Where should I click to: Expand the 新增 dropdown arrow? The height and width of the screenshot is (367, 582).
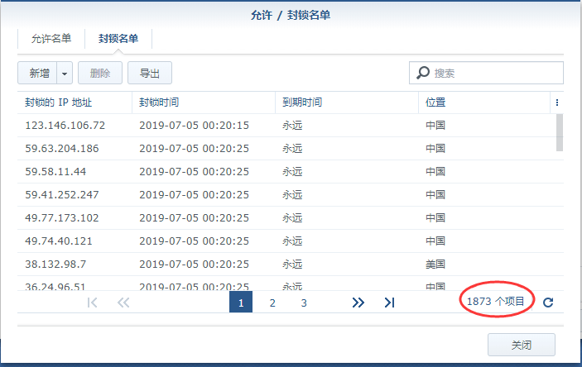tap(65, 73)
